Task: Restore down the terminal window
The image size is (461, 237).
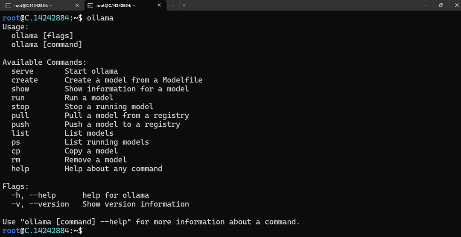Action: click(441, 5)
